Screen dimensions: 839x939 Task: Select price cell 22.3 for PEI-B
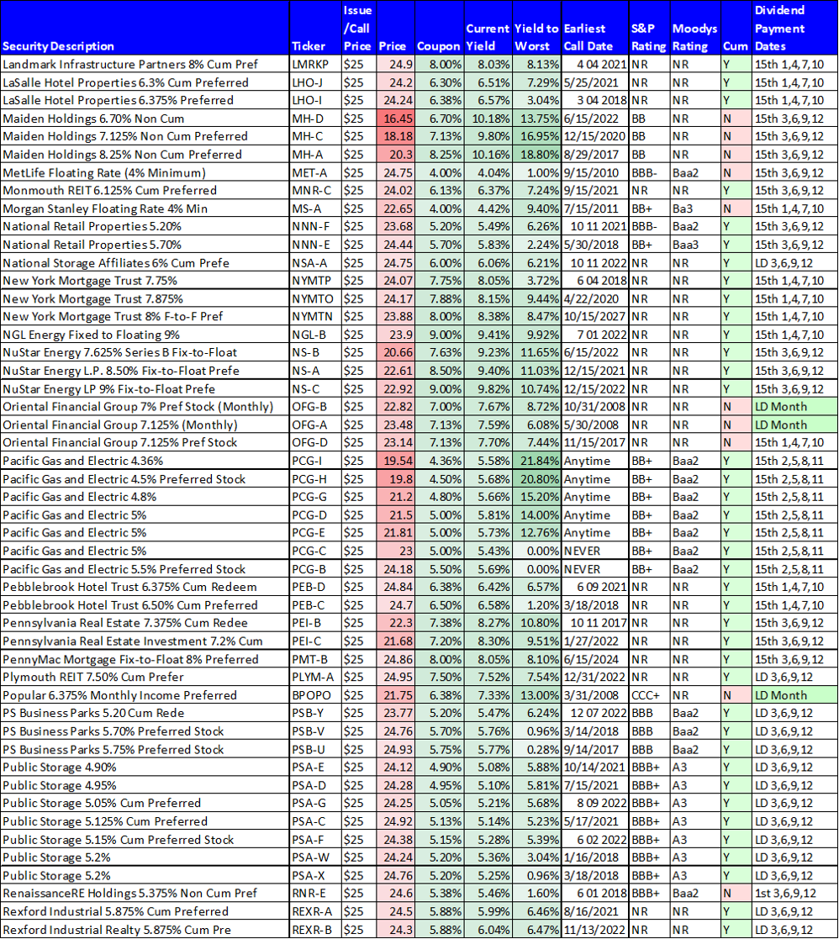(395, 623)
